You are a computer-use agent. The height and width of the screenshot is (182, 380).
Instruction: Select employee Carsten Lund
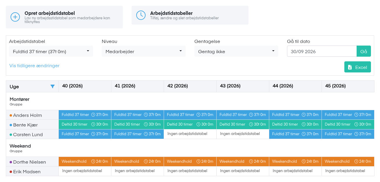32,134
